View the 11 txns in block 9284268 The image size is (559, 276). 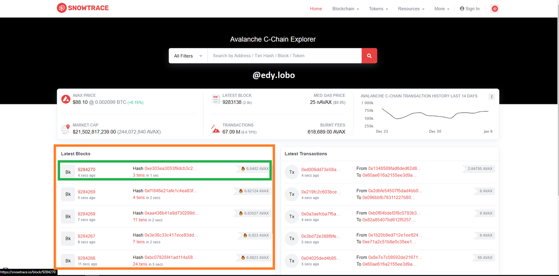pyautogui.click(x=140, y=220)
